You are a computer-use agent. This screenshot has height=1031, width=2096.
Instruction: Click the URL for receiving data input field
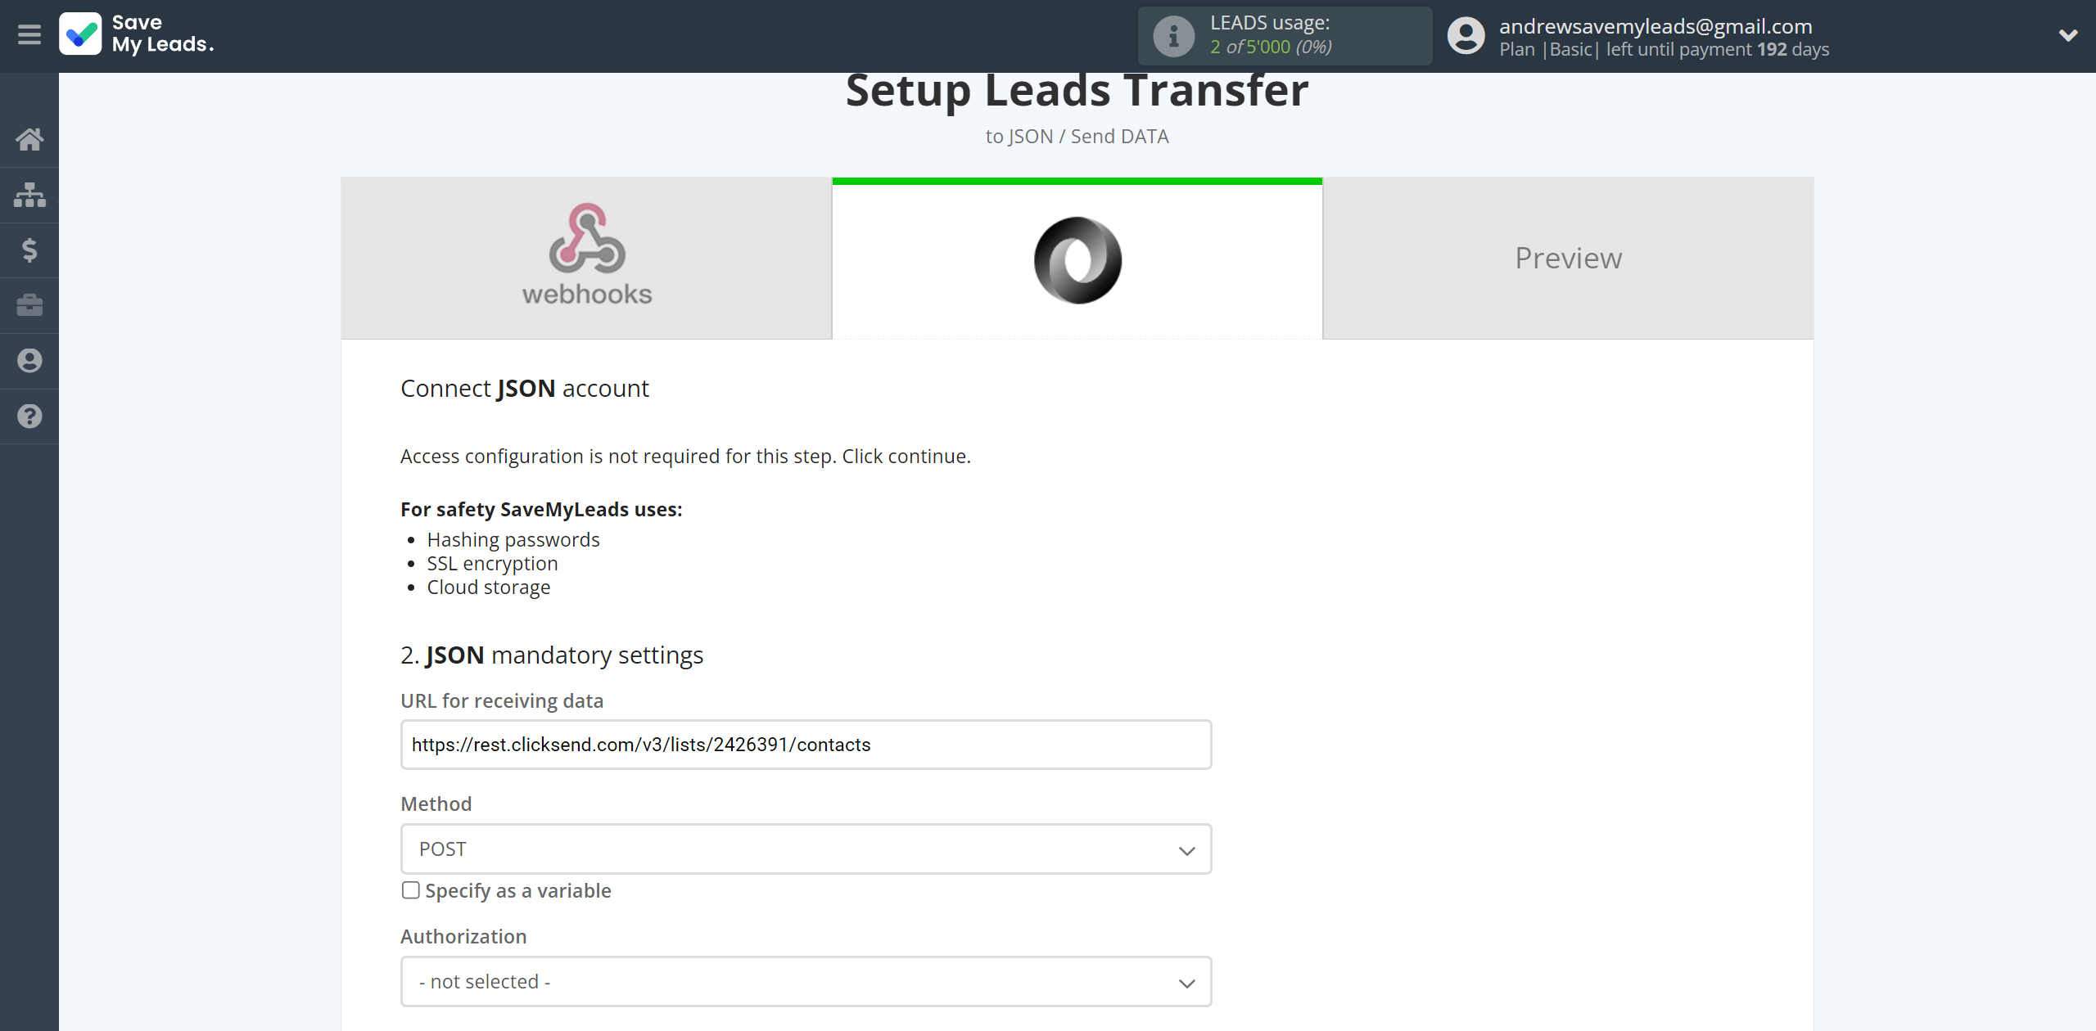805,744
